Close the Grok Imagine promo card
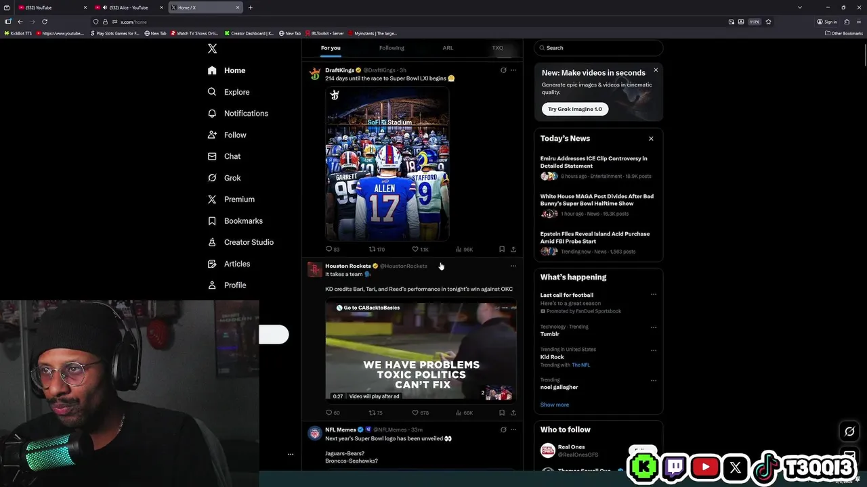This screenshot has width=867, height=487. coord(656,70)
